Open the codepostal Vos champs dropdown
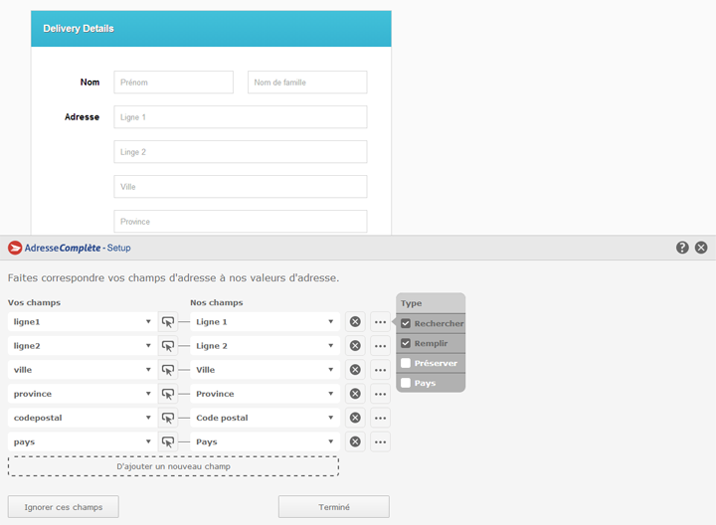Screen dimensions: 716x525 coord(83,418)
